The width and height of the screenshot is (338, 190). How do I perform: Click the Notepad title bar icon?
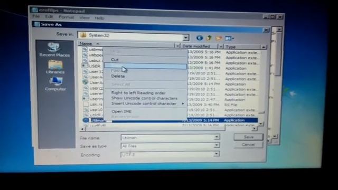[x=34, y=10]
